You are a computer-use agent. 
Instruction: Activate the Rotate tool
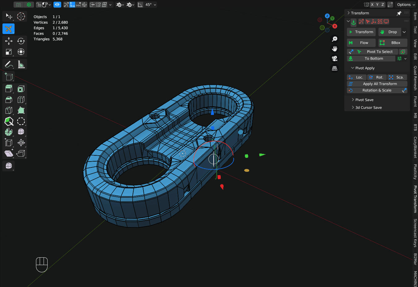coord(21,41)
